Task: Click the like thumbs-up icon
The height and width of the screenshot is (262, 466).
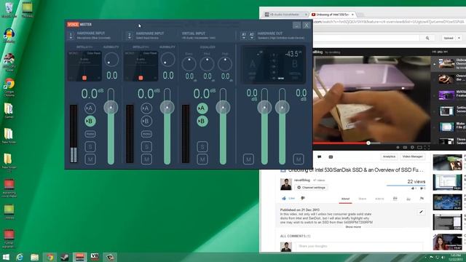Action: coord(284,198)
